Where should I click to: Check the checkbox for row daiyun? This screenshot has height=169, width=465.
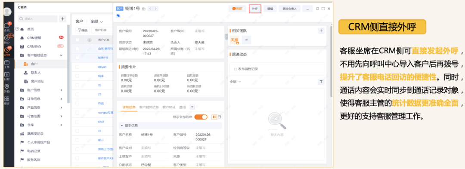77,67
